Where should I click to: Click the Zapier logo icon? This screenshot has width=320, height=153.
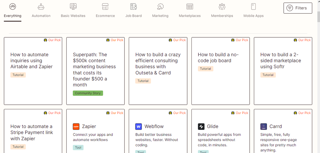(x=76, y=126)
